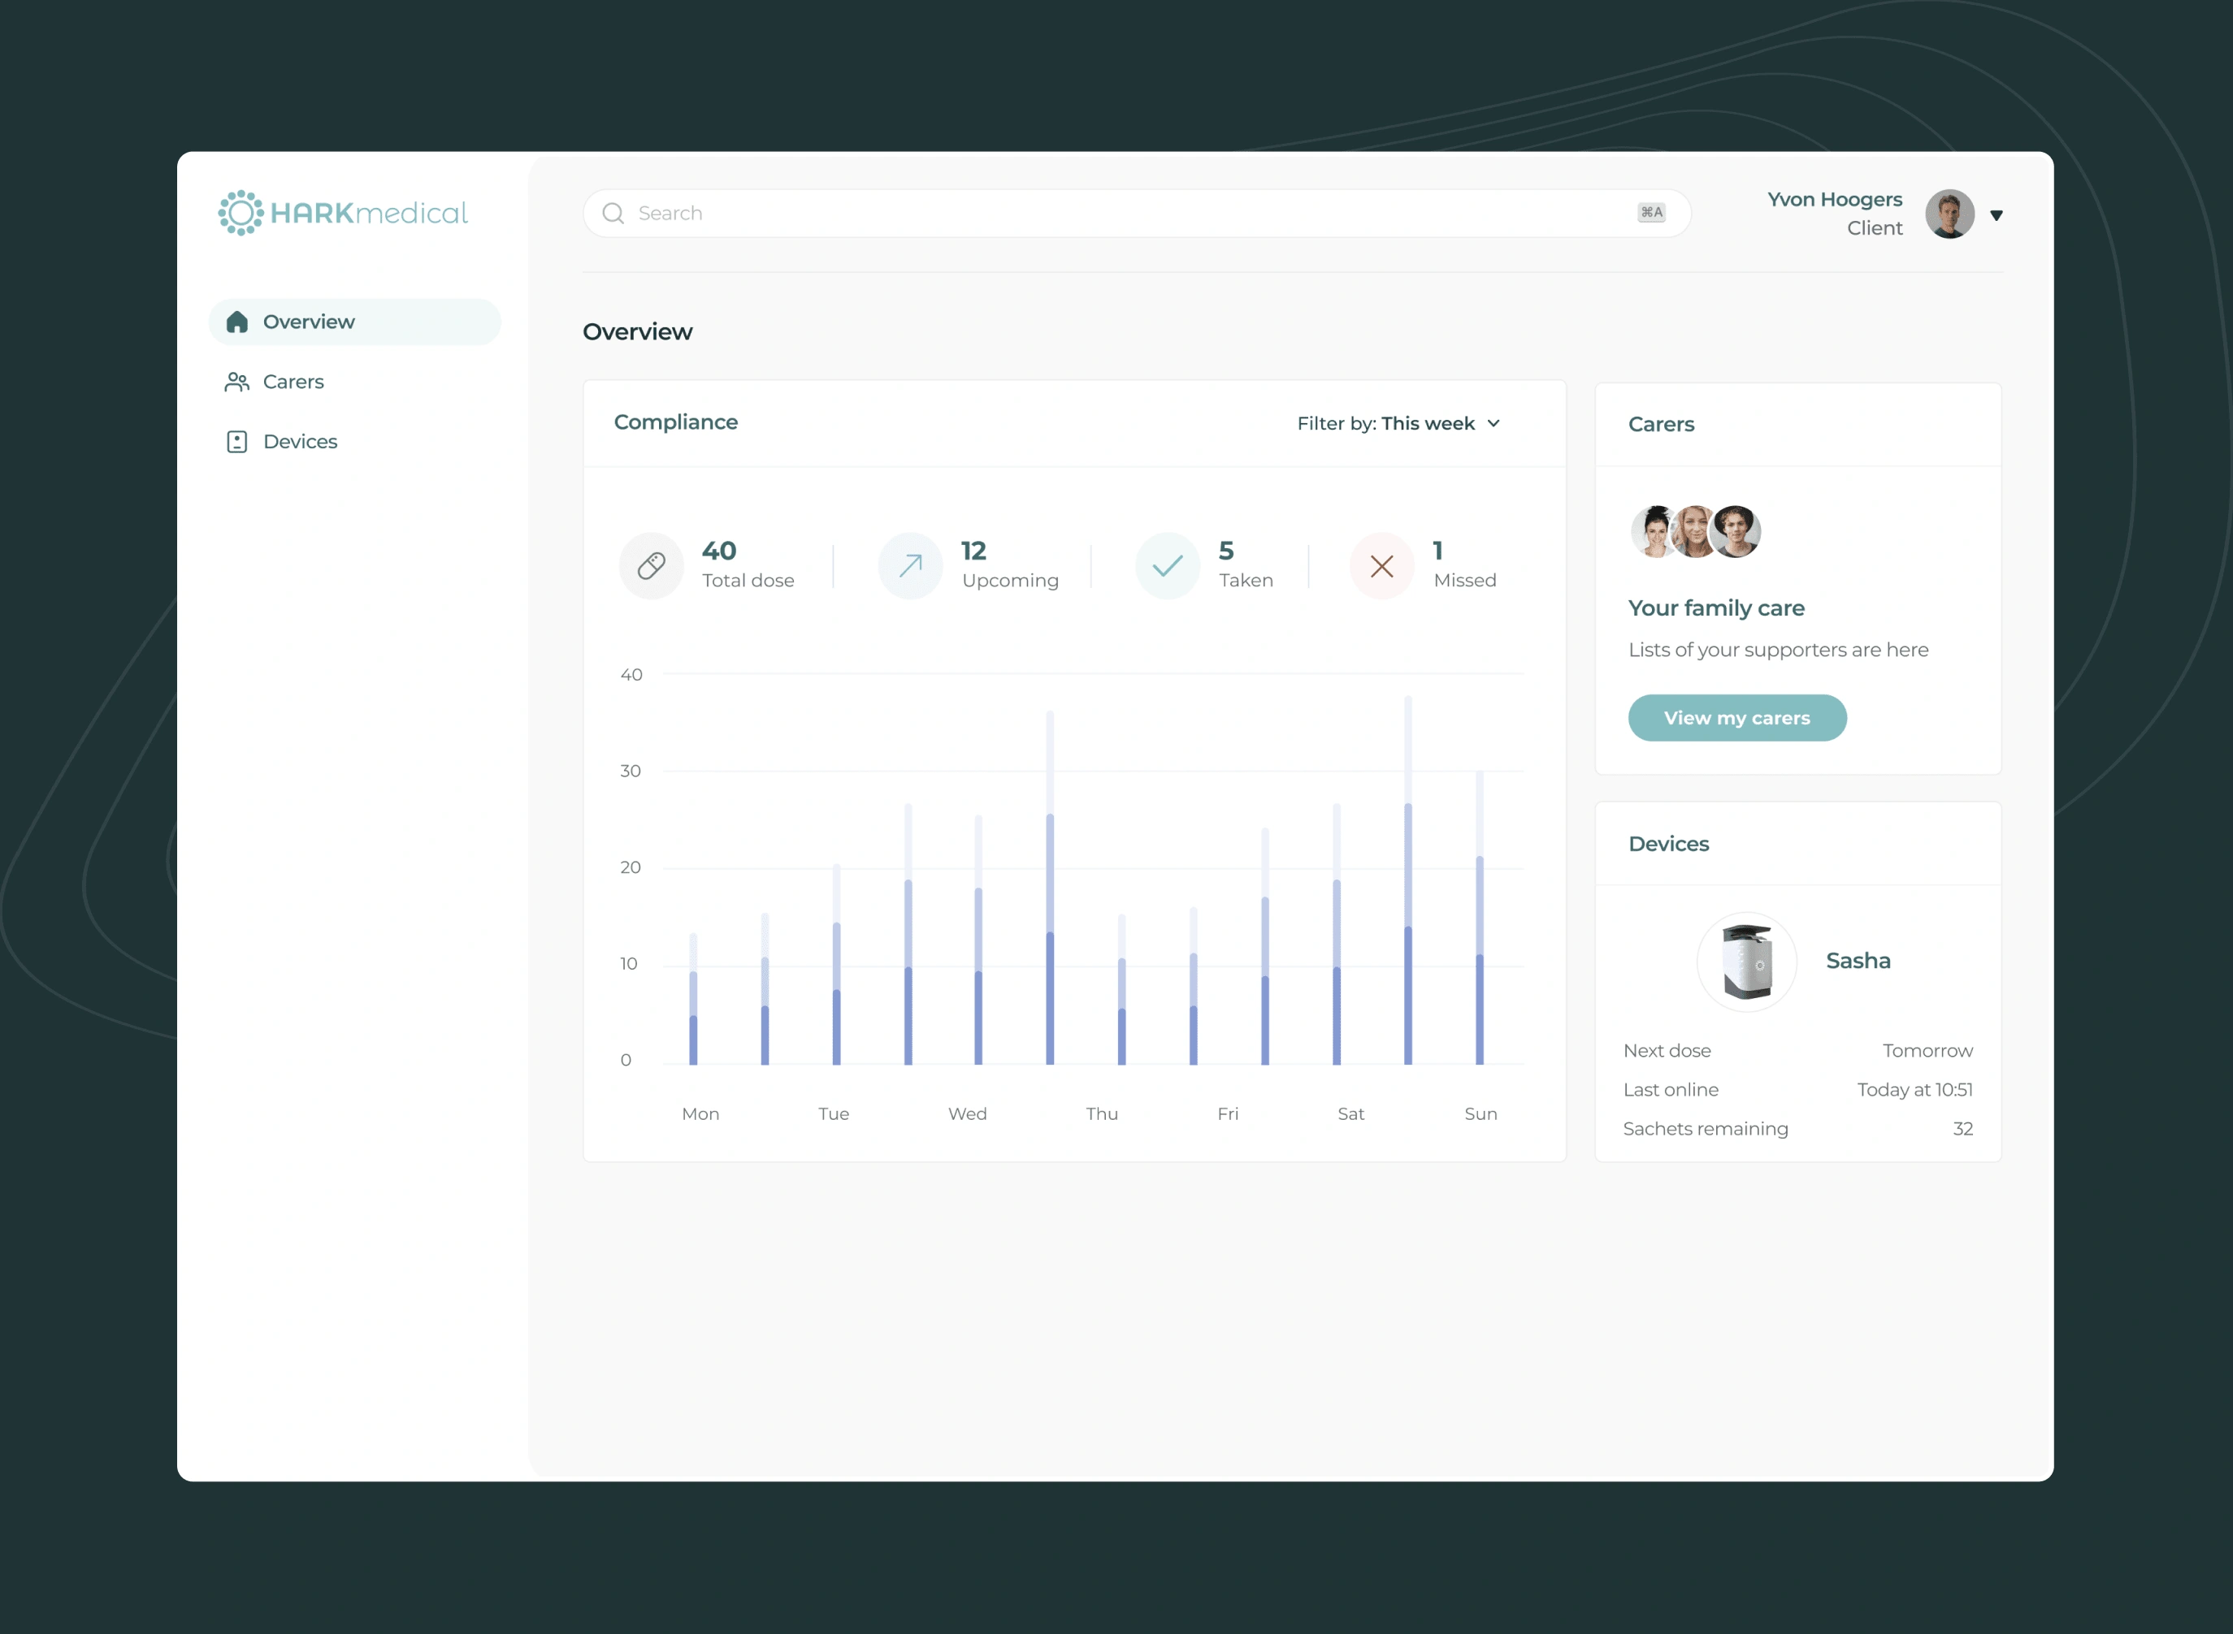Click the Today at 10:51 value
Viewport: 2233px width, 1634px height.
[1914, 1089]
